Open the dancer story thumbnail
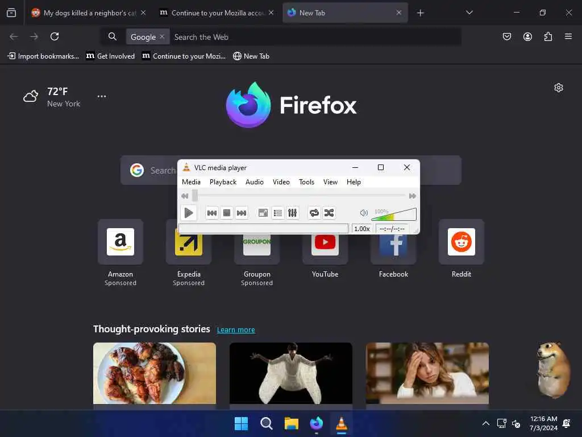Screen dimensions: 582x437 290,373
